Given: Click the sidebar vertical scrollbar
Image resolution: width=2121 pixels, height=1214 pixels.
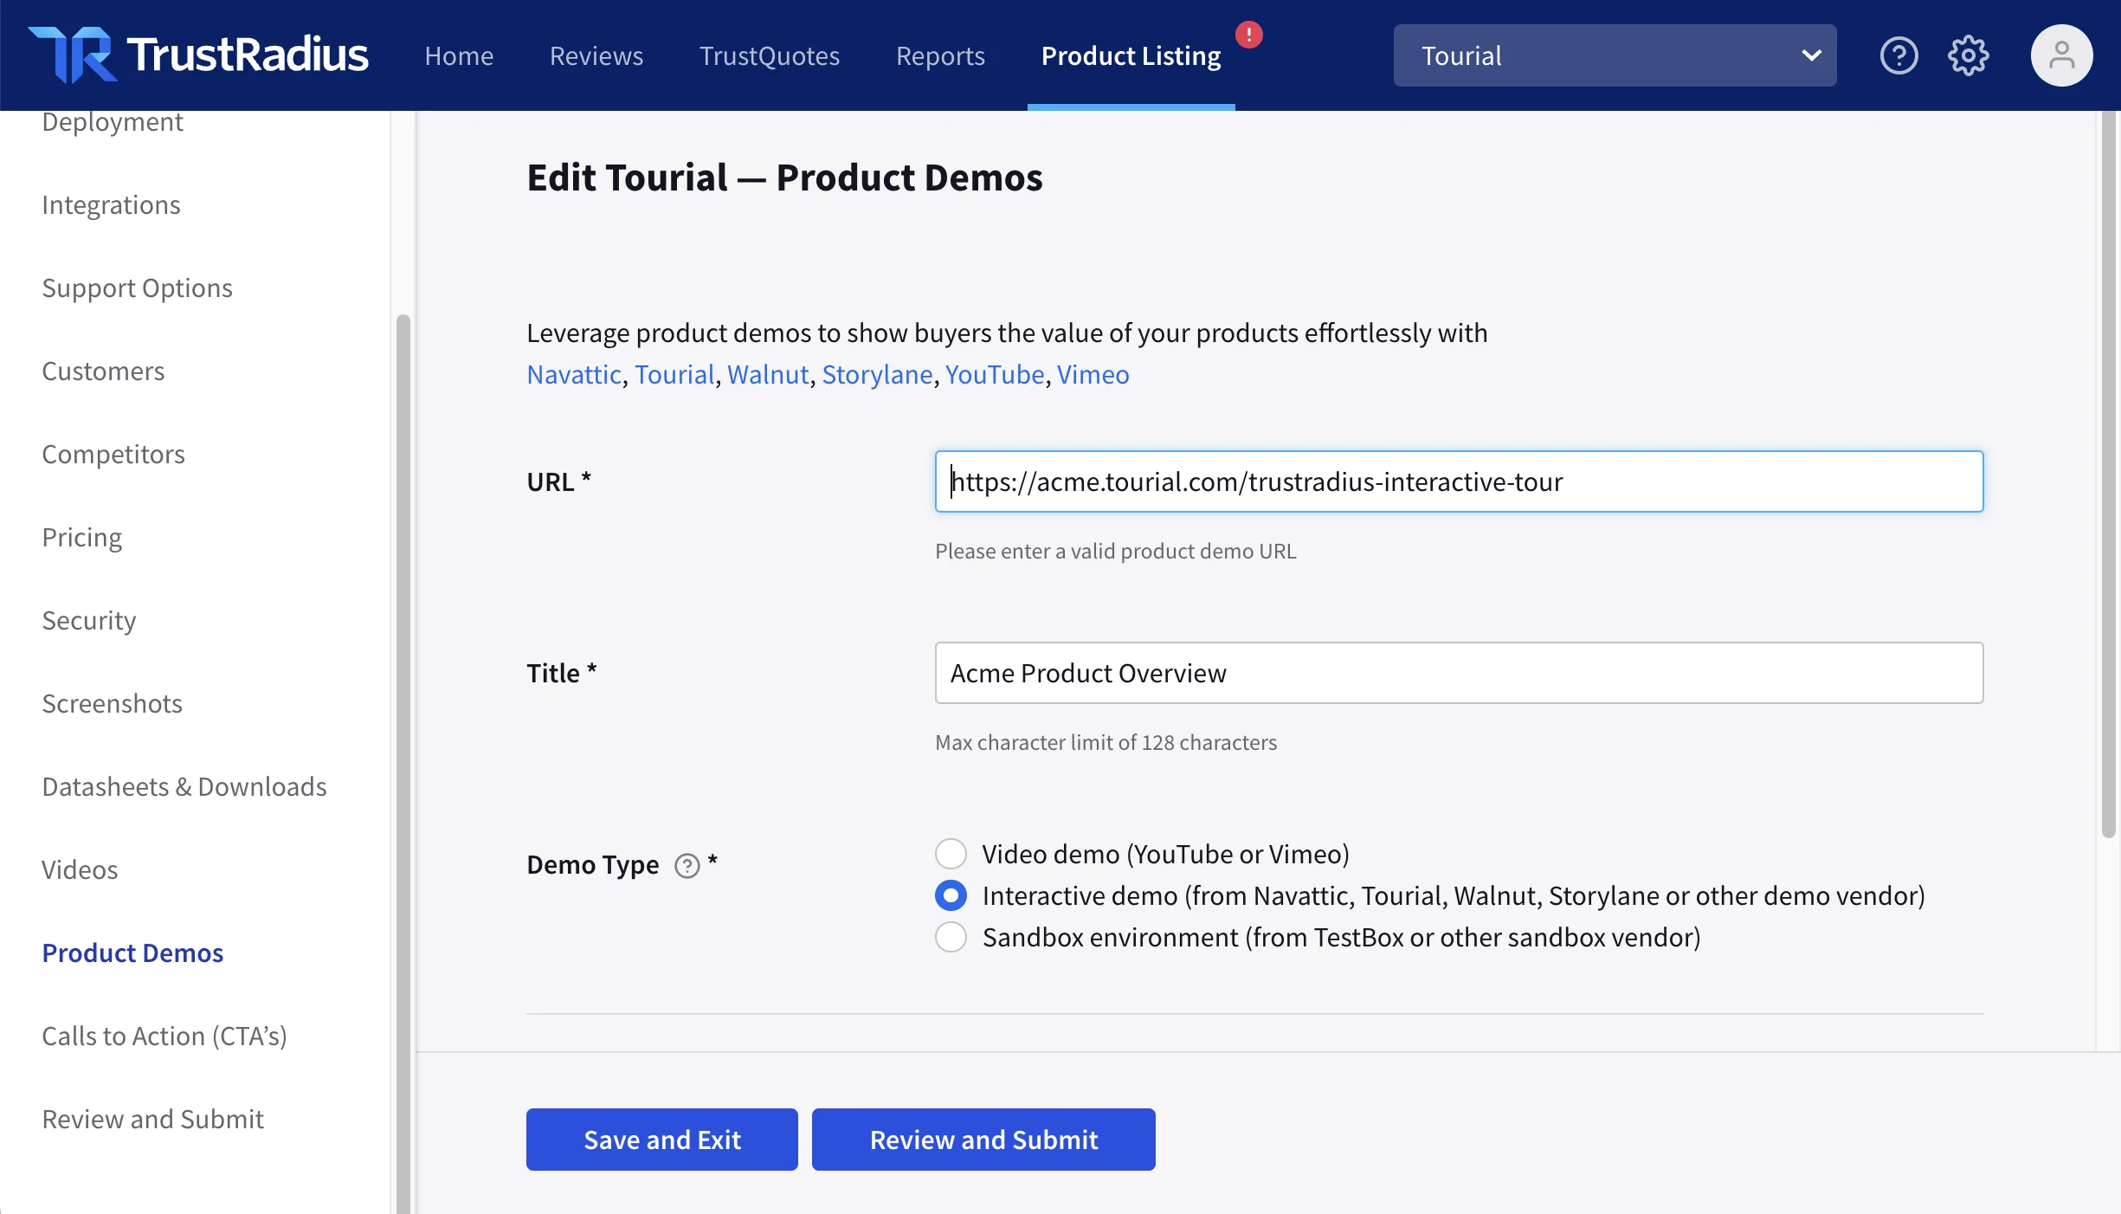Looking at the screenshot, I should pyautogui.click(x=403, y=762).
